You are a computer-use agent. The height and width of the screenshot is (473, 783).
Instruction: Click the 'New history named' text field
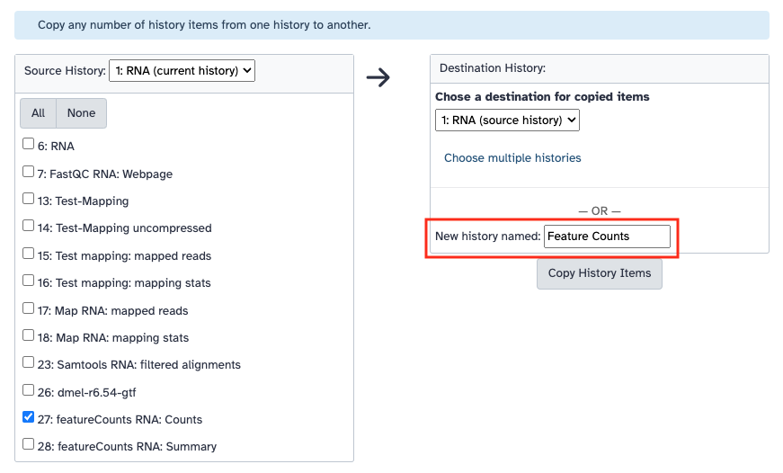[607, 236]
